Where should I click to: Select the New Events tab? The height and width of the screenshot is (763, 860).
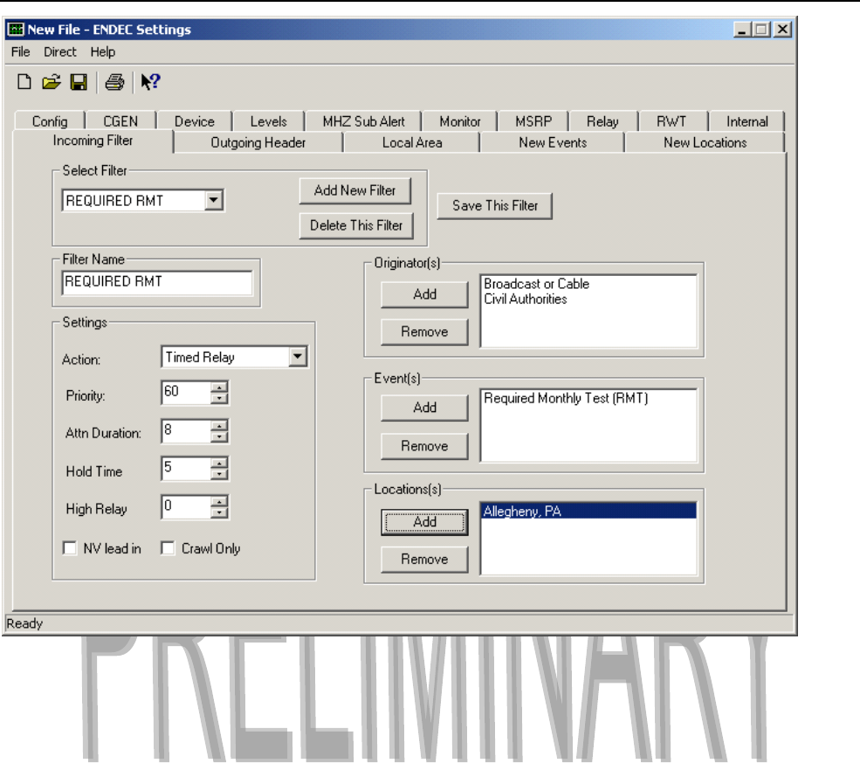pyautogui.click(x=553, y=142)
